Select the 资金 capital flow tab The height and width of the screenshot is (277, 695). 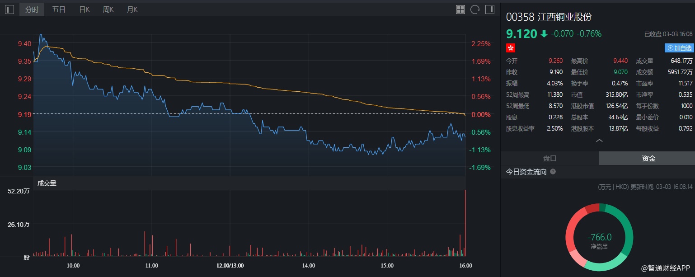648,159
